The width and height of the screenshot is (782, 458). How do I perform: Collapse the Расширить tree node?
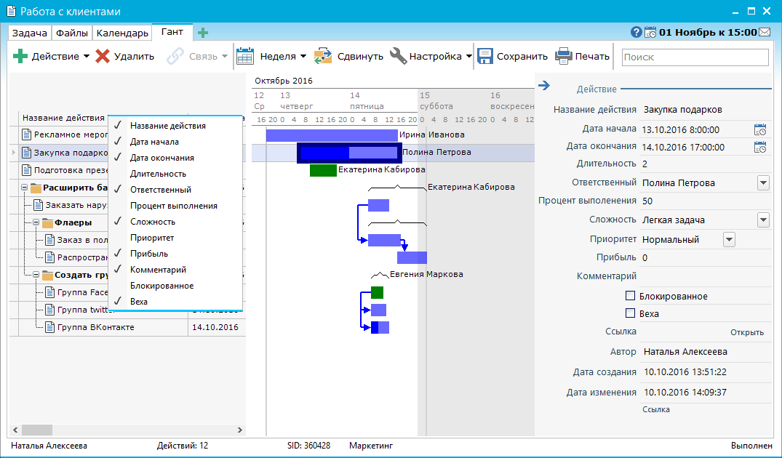click(x=25, y=188)
